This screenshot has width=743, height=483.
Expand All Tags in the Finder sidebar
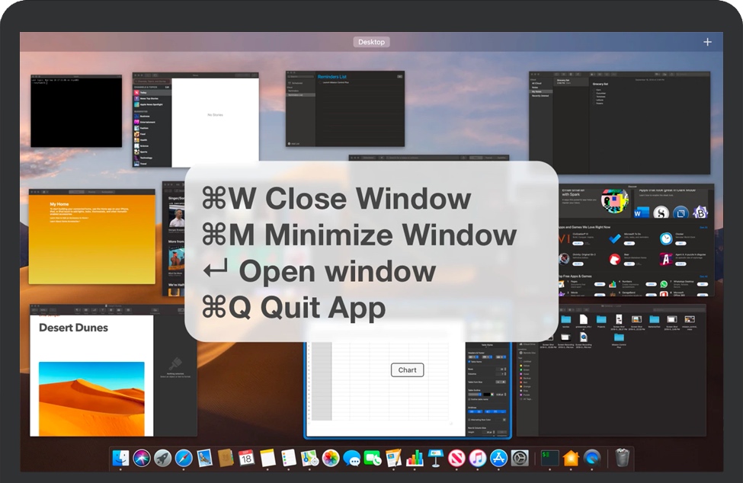[527, 398]
